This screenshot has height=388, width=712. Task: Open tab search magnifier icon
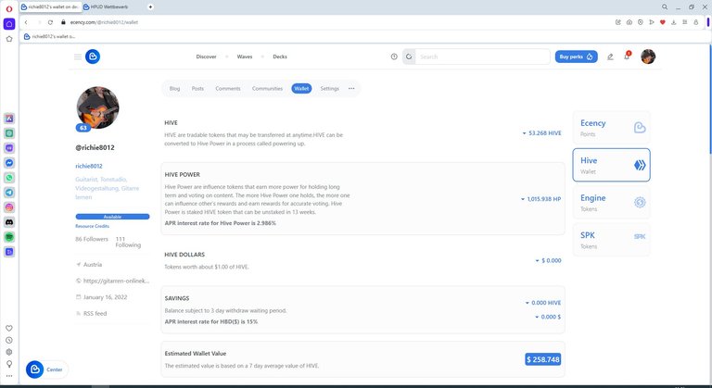pyautogui.click(x=665, y=6)
